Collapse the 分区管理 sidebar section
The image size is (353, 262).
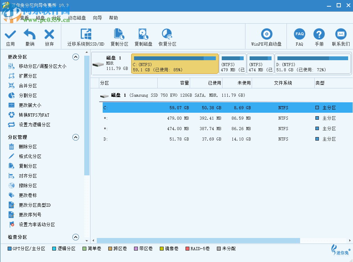76,137
